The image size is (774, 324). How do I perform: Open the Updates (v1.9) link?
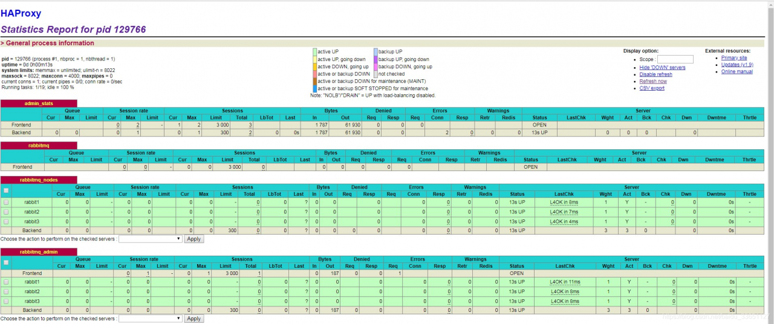[x=737, y=65]
